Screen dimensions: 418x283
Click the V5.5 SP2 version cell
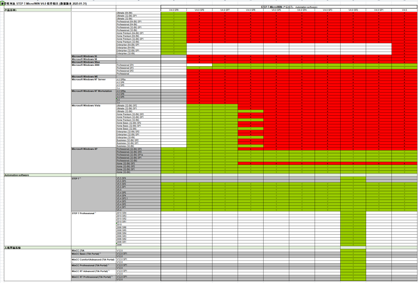pyautogui.click(x=138, y=184)
